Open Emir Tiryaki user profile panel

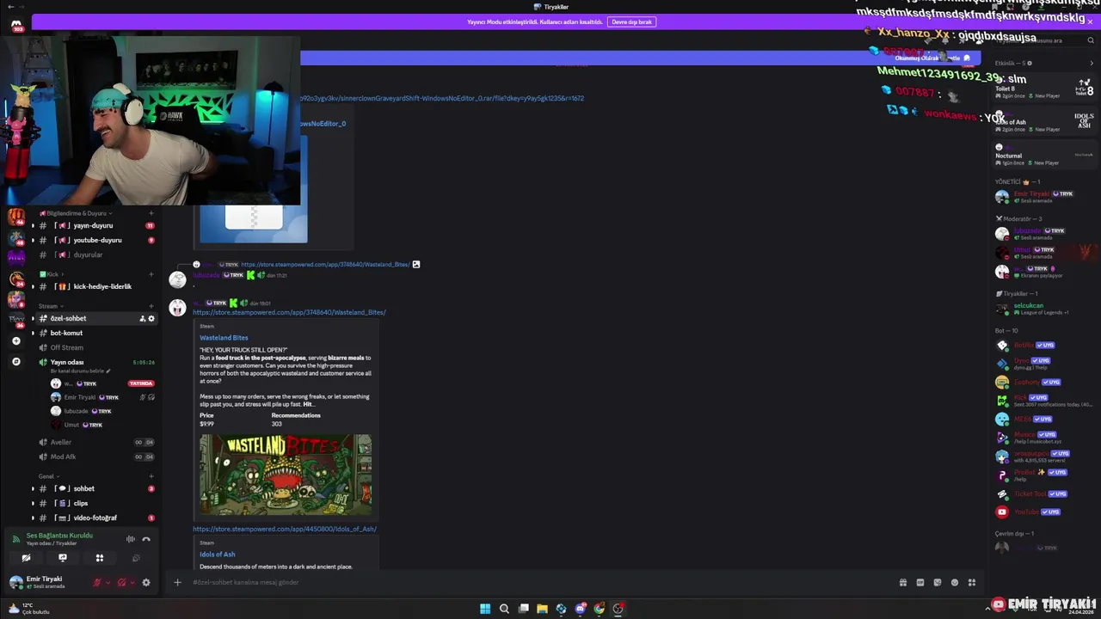pos(46,582)
